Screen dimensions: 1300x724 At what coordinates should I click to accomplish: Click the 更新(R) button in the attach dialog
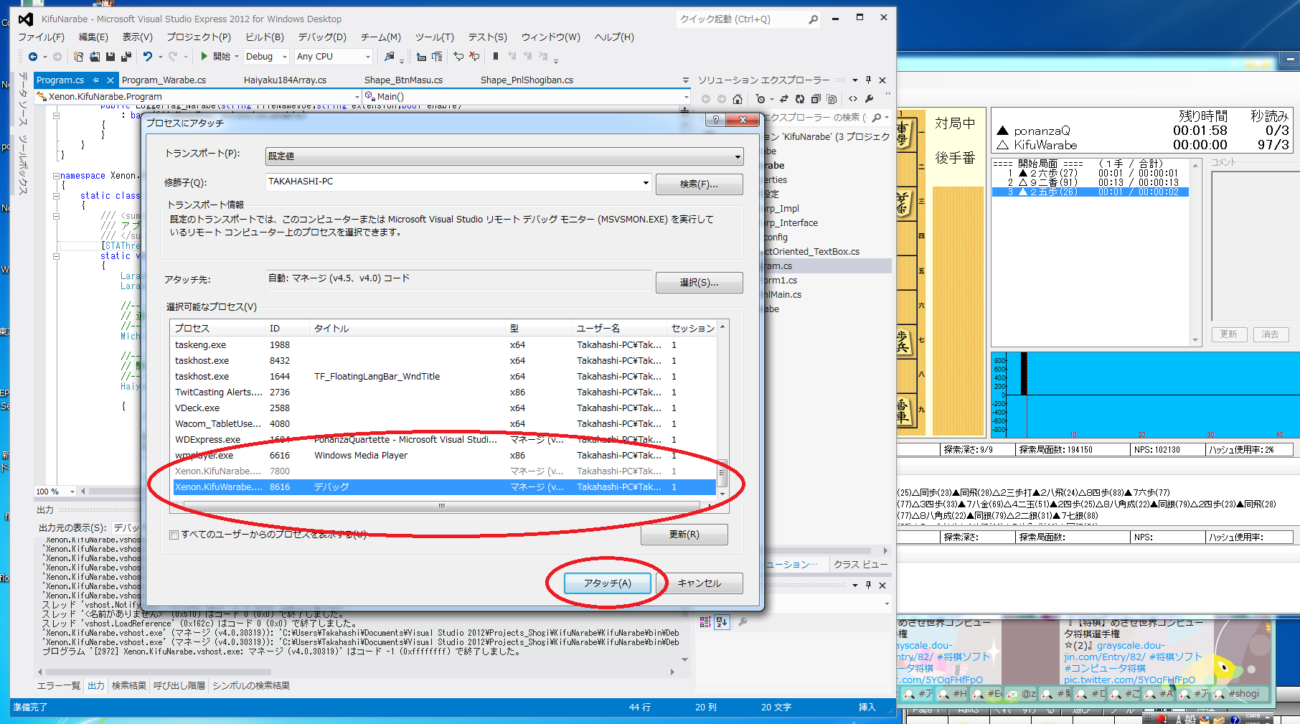684,535
